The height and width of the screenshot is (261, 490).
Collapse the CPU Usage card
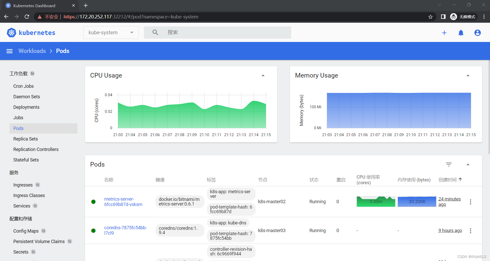263,75
